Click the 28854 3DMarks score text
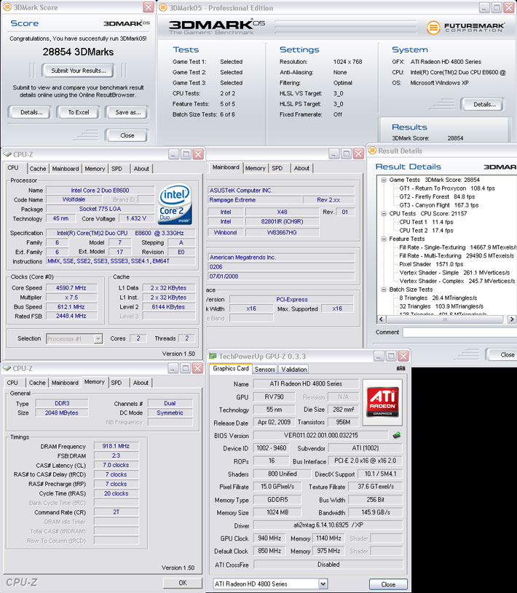 [x=78, y=52]
